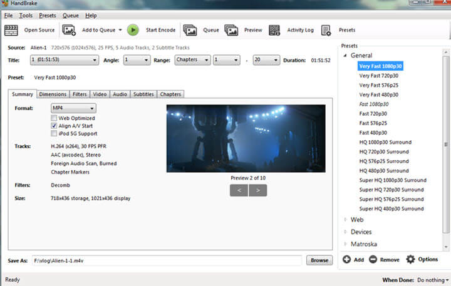
Task: Open the end chapter dropdown showing 20
Action: (x=266, y=60)
